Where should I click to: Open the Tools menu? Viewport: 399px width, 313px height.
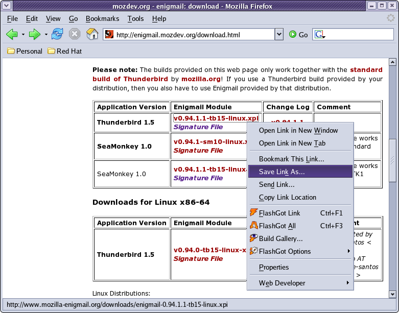click(x=135, y=18)
